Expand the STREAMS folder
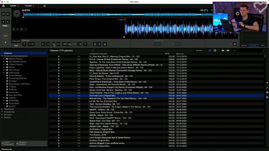The image size is (269, 151). [x=4, y=101]
